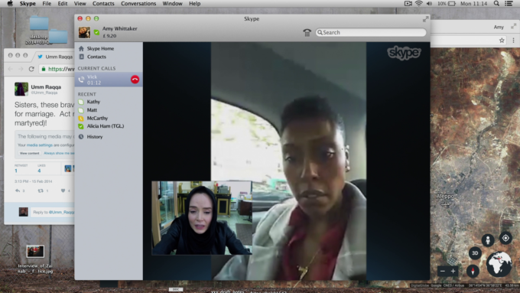
Task: Open the Conversations menu
Action: click(x=138, y=4)
